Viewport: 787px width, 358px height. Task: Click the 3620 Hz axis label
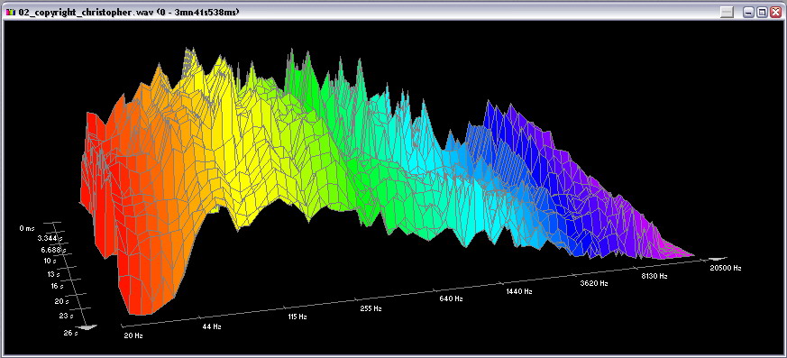pos(594,283)
